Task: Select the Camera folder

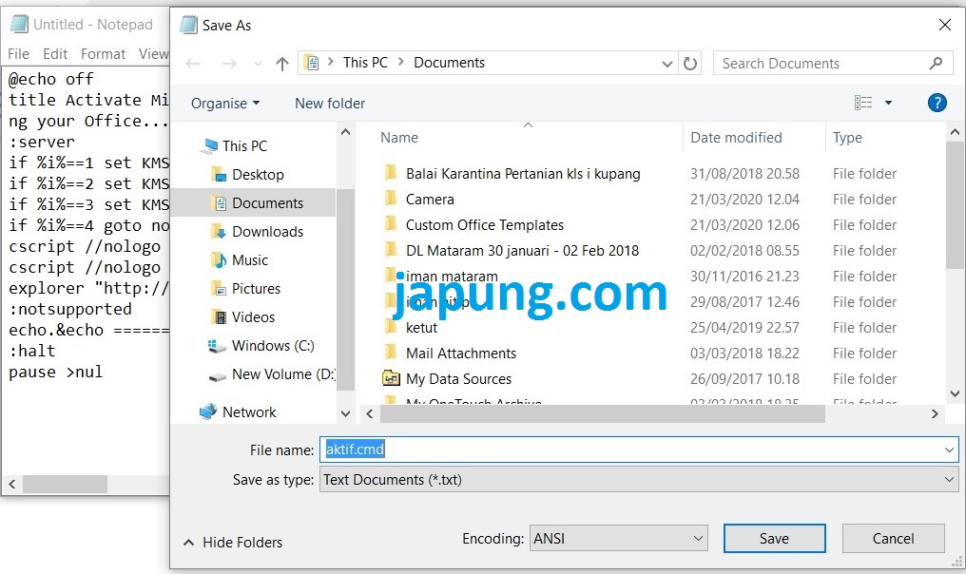Action: tap(430, 200)
